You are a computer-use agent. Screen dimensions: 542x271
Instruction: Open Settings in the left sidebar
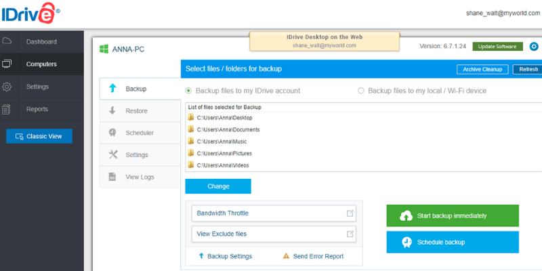click(42, 87)
